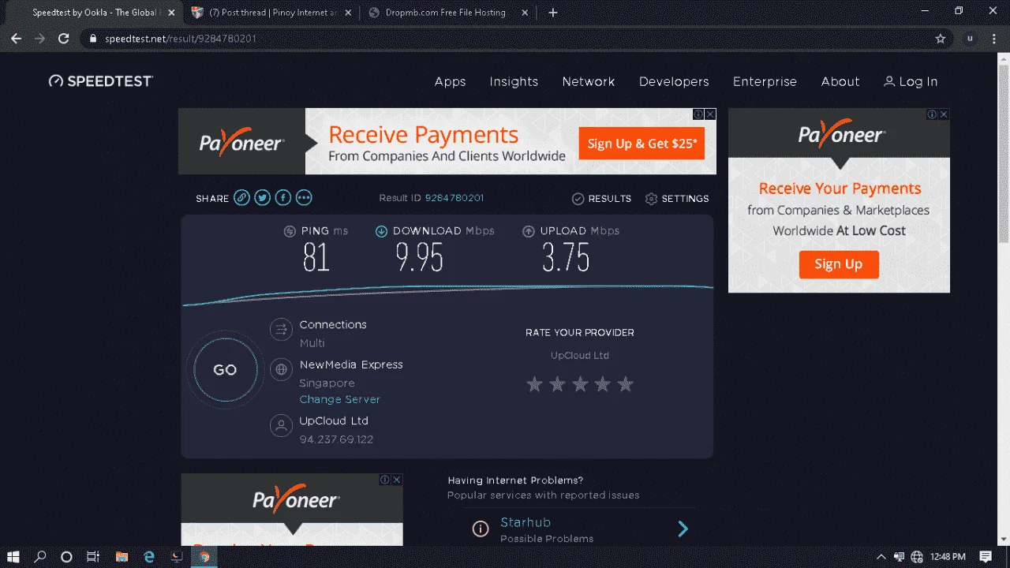Open the About menu
Screen dimensions: 1010x568
840,81
